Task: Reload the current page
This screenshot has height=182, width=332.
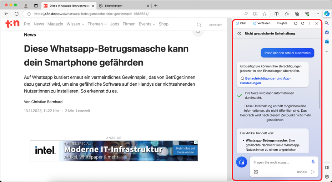Action: pyautogui.click(x=16, y=14)
